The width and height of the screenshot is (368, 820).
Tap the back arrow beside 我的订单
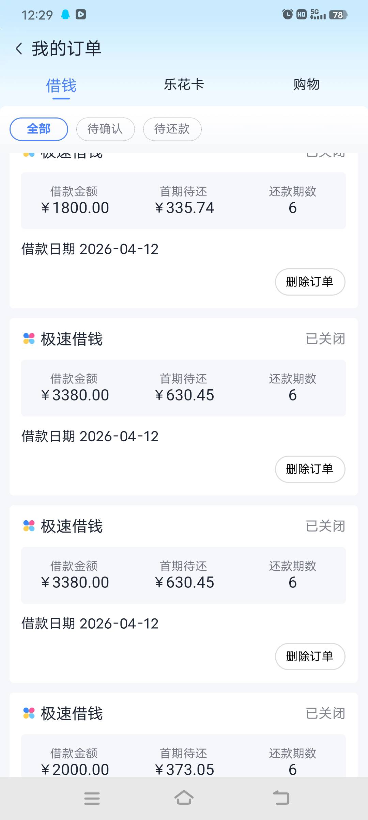(x=19, y=49)
